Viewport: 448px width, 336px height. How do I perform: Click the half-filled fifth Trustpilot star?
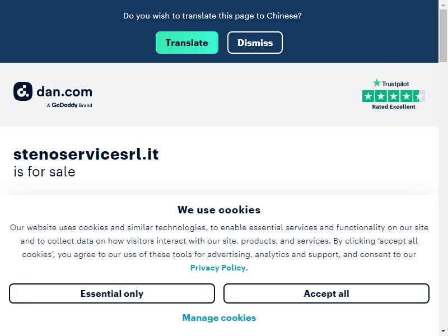419,96
